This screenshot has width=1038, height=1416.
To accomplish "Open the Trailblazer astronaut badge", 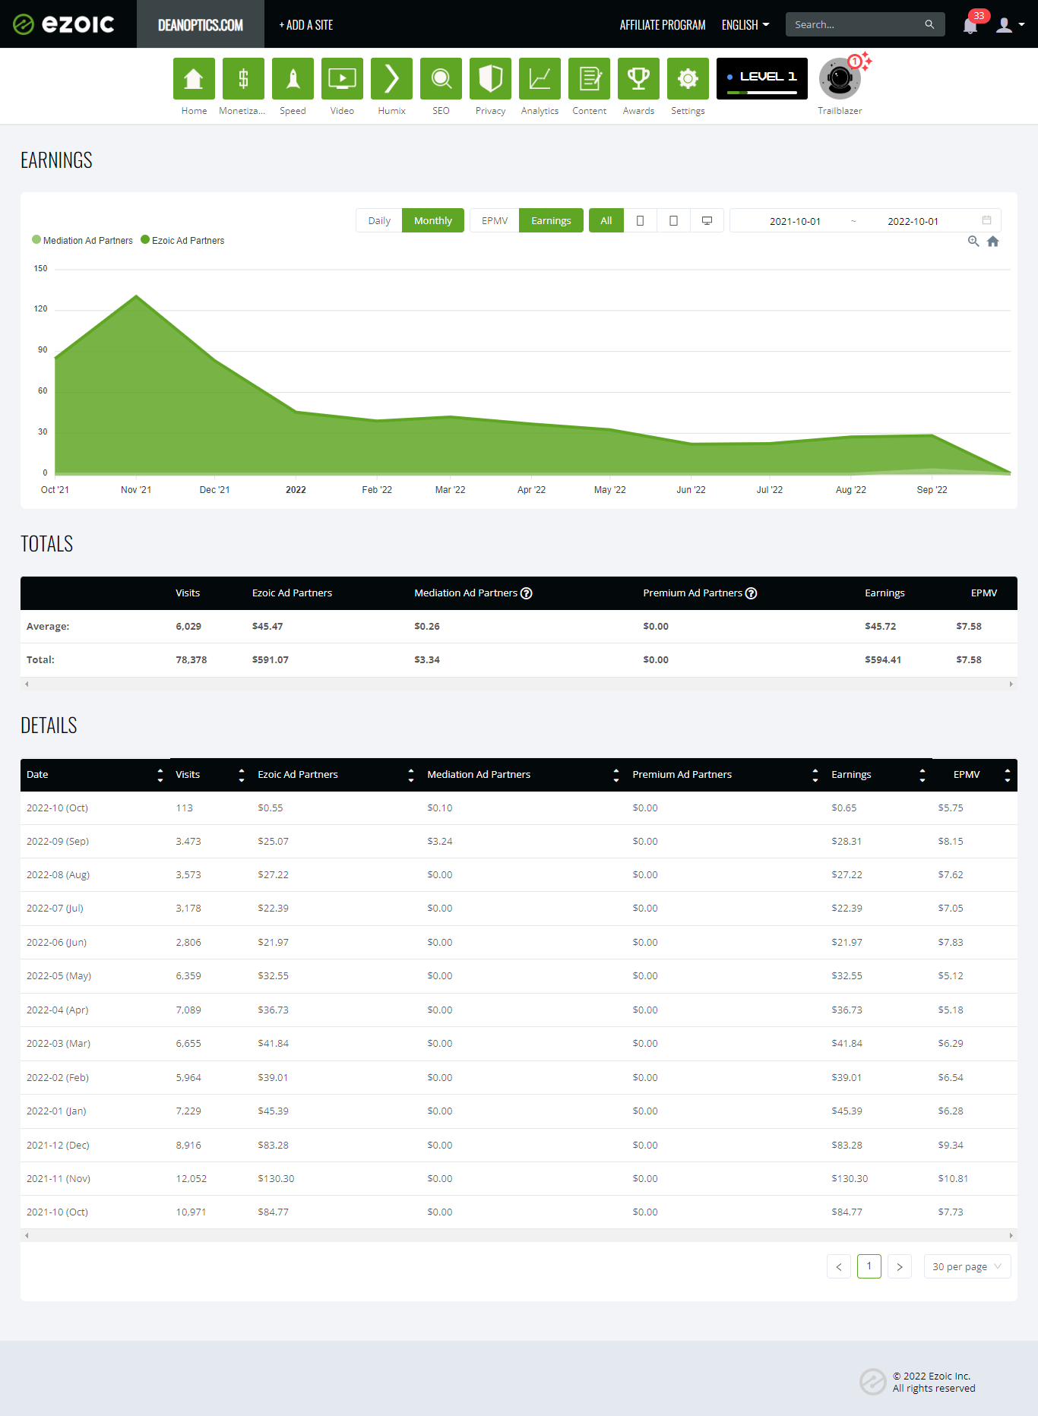I will point(840,79).
